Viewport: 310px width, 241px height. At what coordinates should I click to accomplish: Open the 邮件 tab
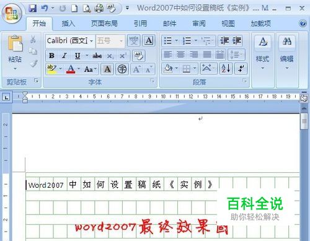[170, 24]
